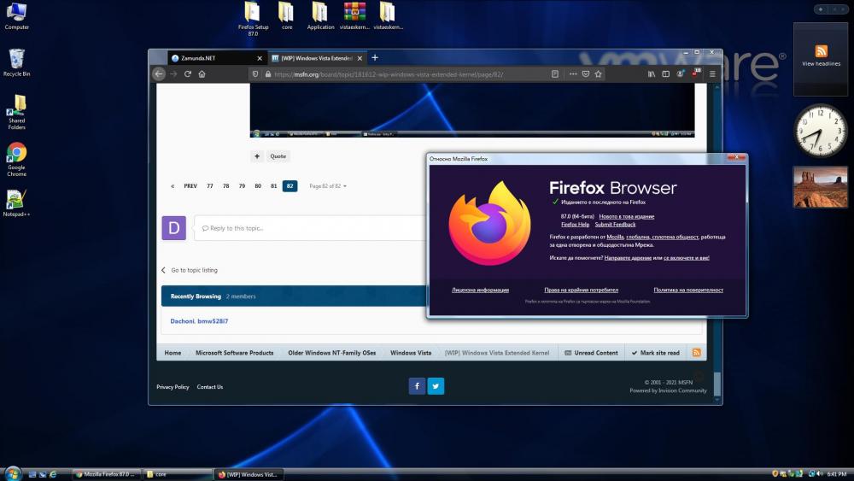
Task: Open the Library bookmarks icon in toolbar
Action: coord(652,74)
